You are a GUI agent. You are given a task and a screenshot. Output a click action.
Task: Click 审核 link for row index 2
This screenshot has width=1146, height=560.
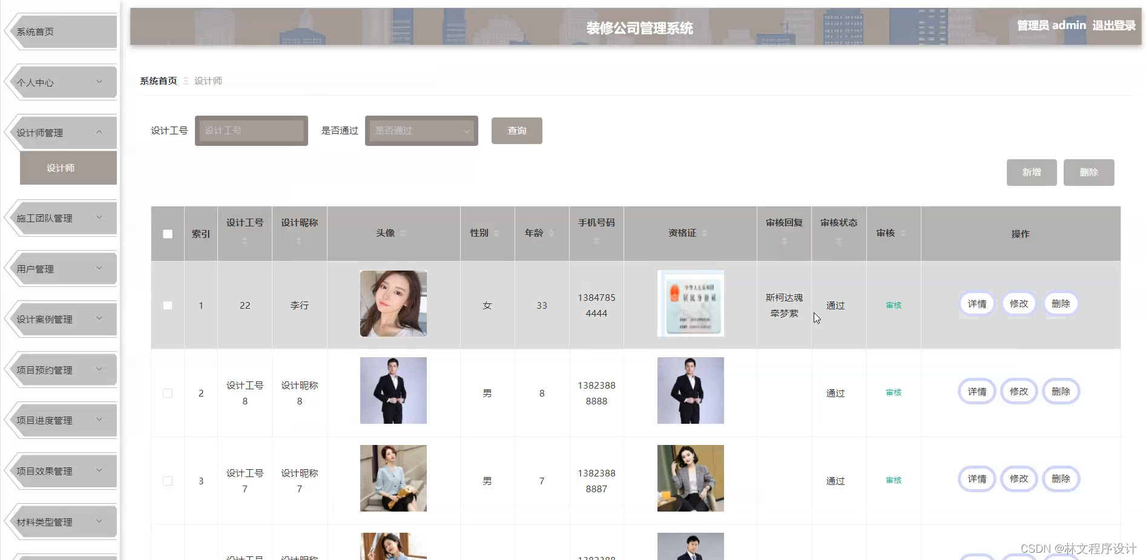(894, 392)
